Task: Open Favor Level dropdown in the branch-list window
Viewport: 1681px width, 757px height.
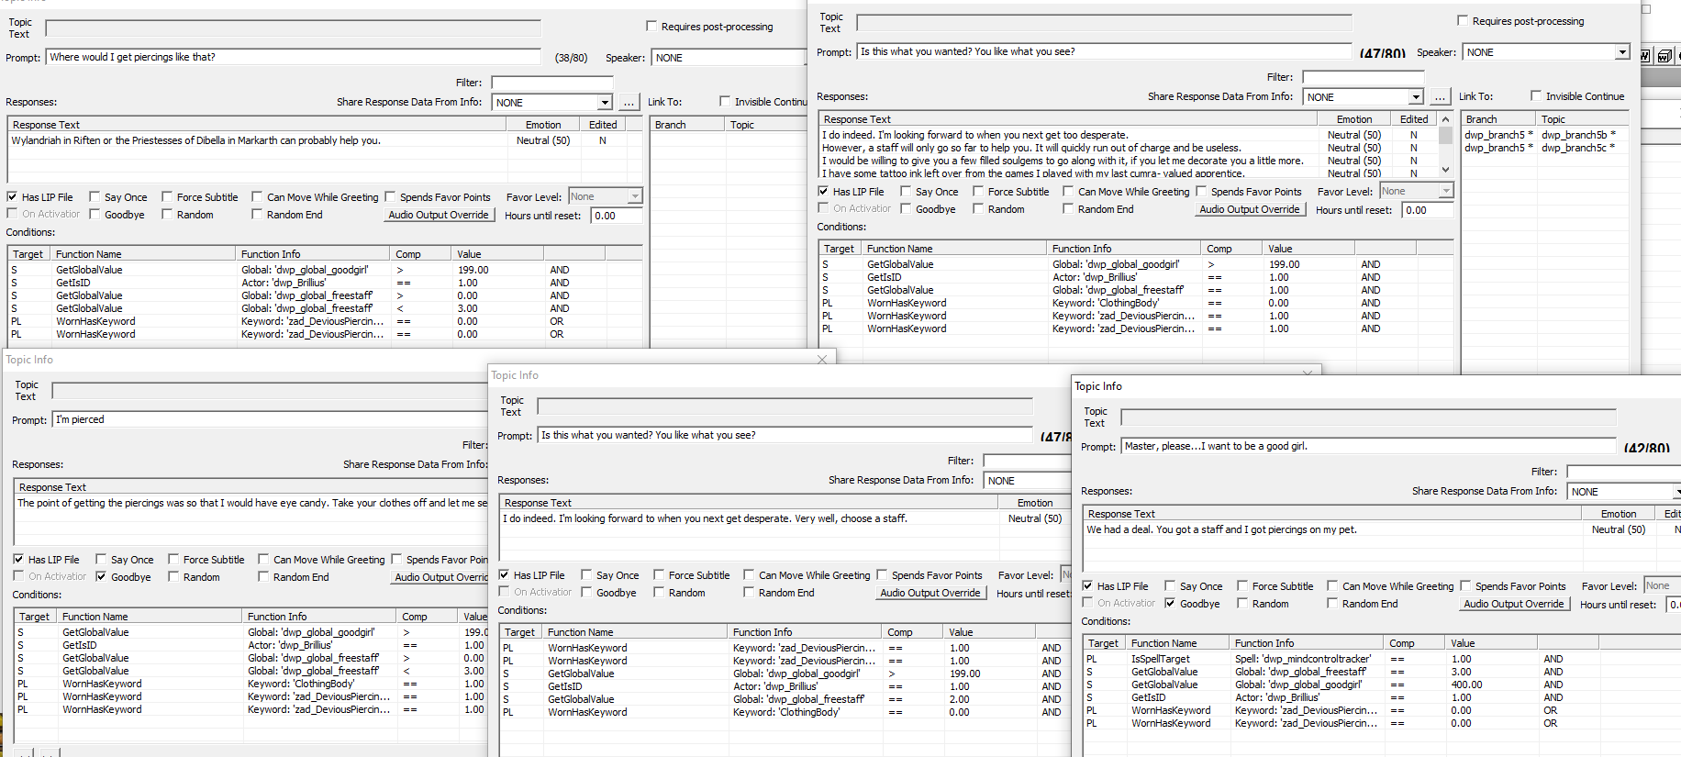Action: point(1446,191)
